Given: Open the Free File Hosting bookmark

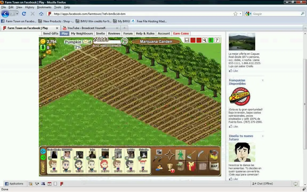Looking at the screenshot, I should click(x=149, y=21).
